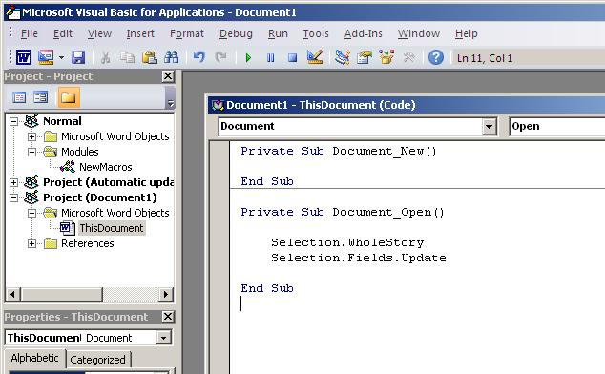The height and width of the screenshot is (374, 605).
Task: Click on Selection.WholeStory code line
Action: click(x=347, y=242)
